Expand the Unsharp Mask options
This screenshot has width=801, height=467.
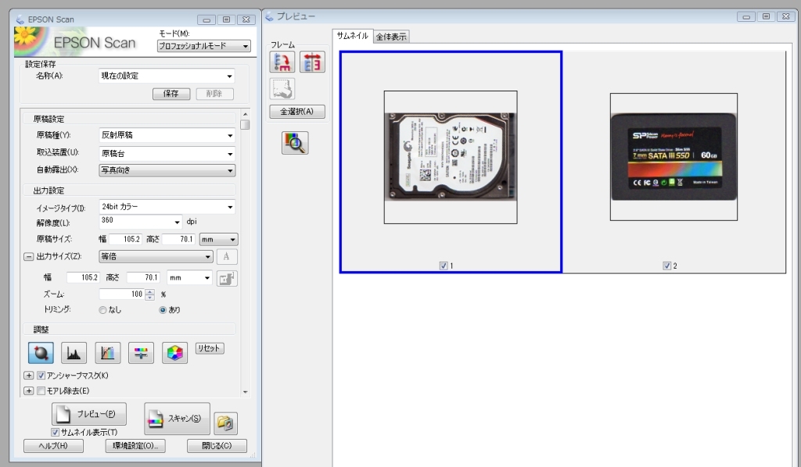[x=29, y=376]
